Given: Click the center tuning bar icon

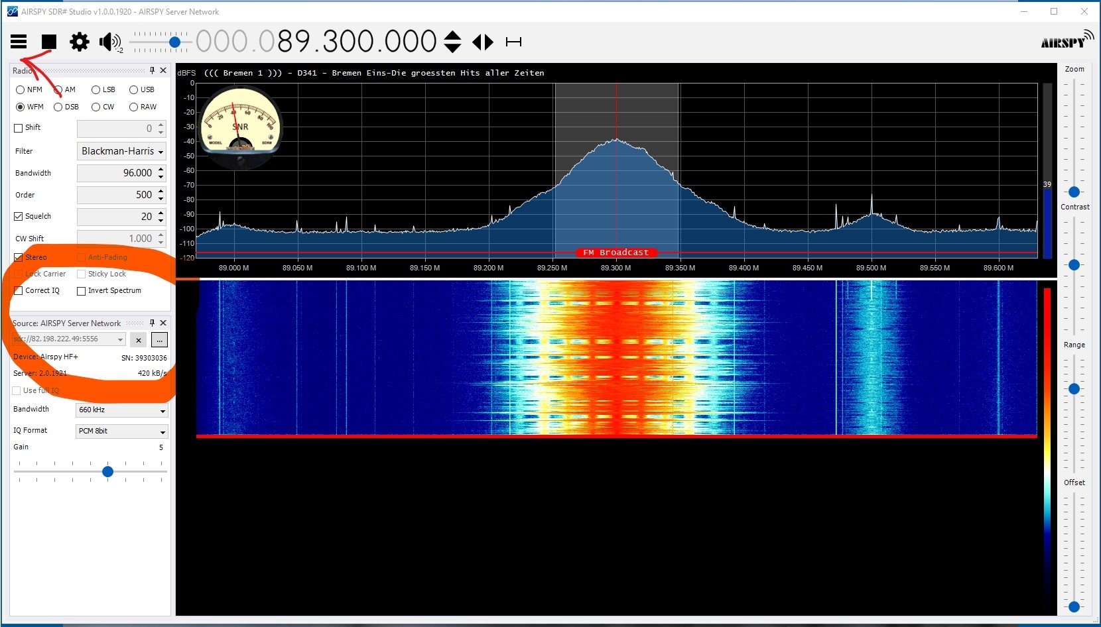Looking at the screenshot, I should [x=513, y=42].
